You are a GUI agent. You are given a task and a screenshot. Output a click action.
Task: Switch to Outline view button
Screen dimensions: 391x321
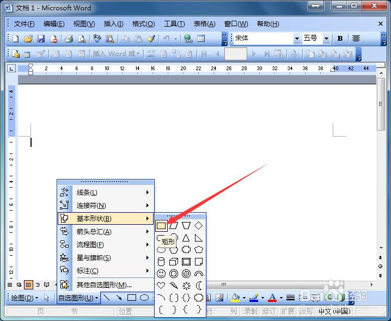click(x=38, y=285)
